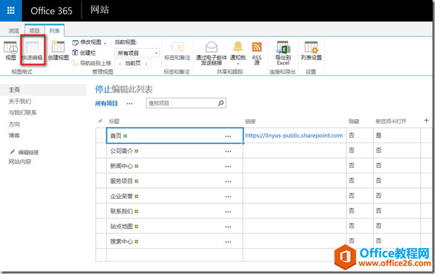Viewport: 435px width, 274px height.
Task: Click the search magnifier in 查找项目 box
Action: [x=221, y=103]
